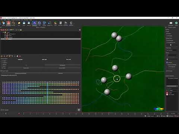This screenshot has height=134, width=179.
Task: Click the left button in the second button row
Action: tap(26, 68)
